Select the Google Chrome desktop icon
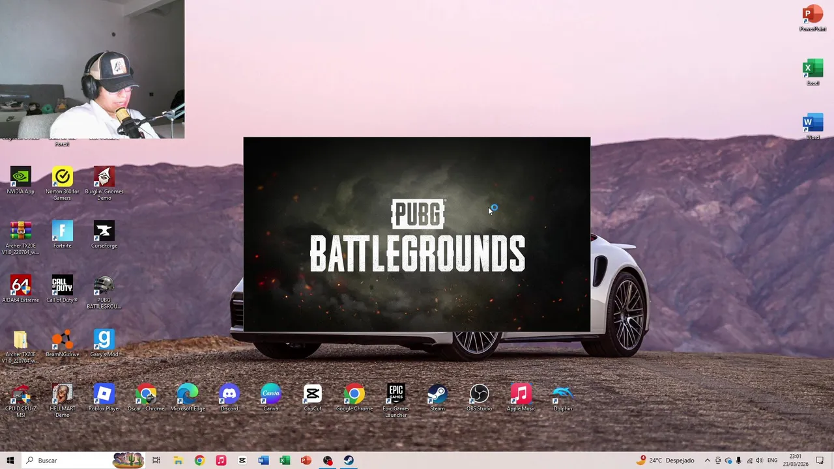The height and width of the screenshot is (469, 834). [x=354, y=398]
